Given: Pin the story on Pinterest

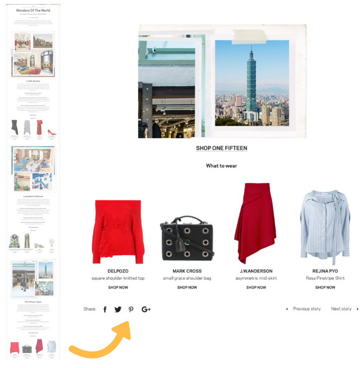Looking at the screenshot, I should (131, 309).
